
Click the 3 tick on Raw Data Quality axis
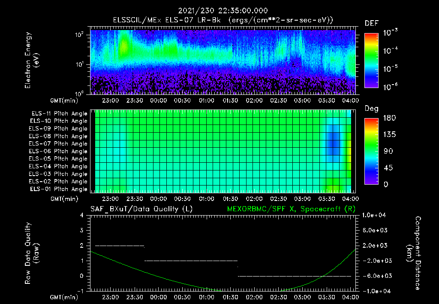click(x=81, y=231)
